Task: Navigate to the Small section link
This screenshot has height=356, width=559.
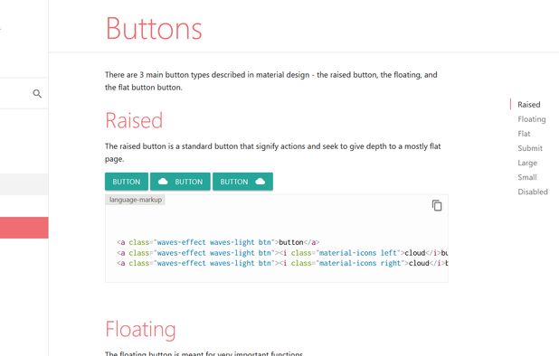Action: [527, 177]
